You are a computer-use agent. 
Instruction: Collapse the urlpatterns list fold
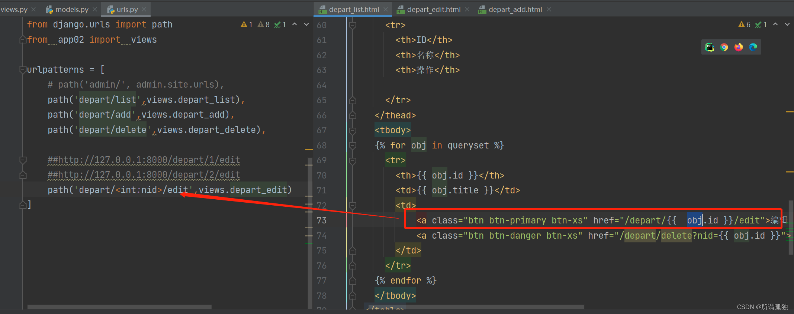(23, 70)
